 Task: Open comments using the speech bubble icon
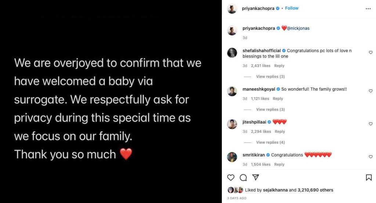tap(243, 178)
